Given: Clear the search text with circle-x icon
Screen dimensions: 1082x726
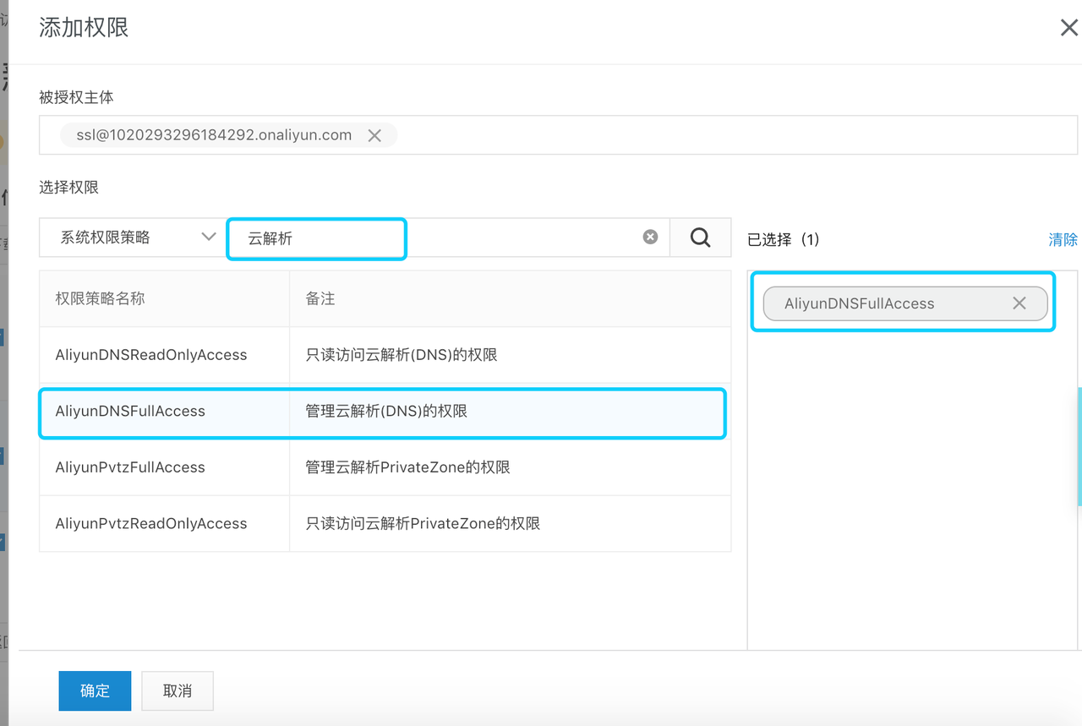Looking at the screenshot, I should pyautogui.click(x=650, y=237).
